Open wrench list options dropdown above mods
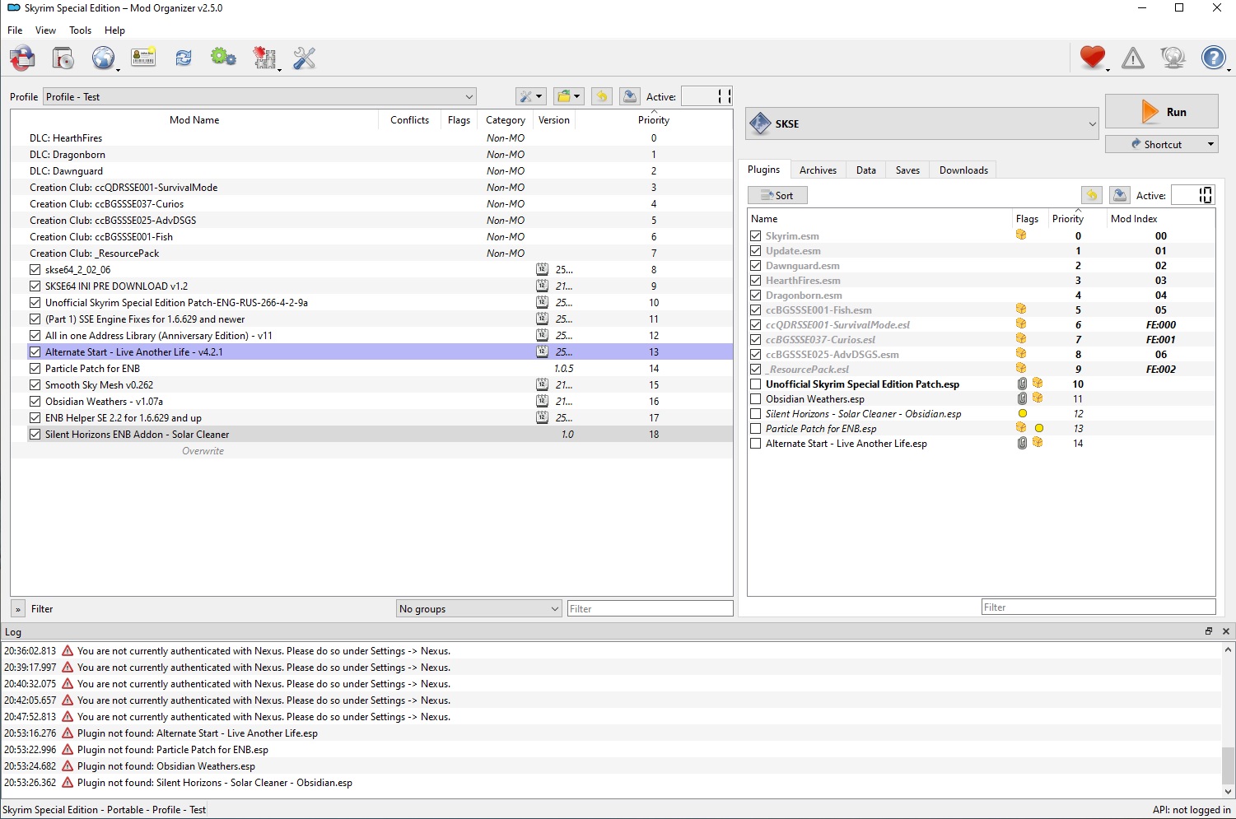 530,96
